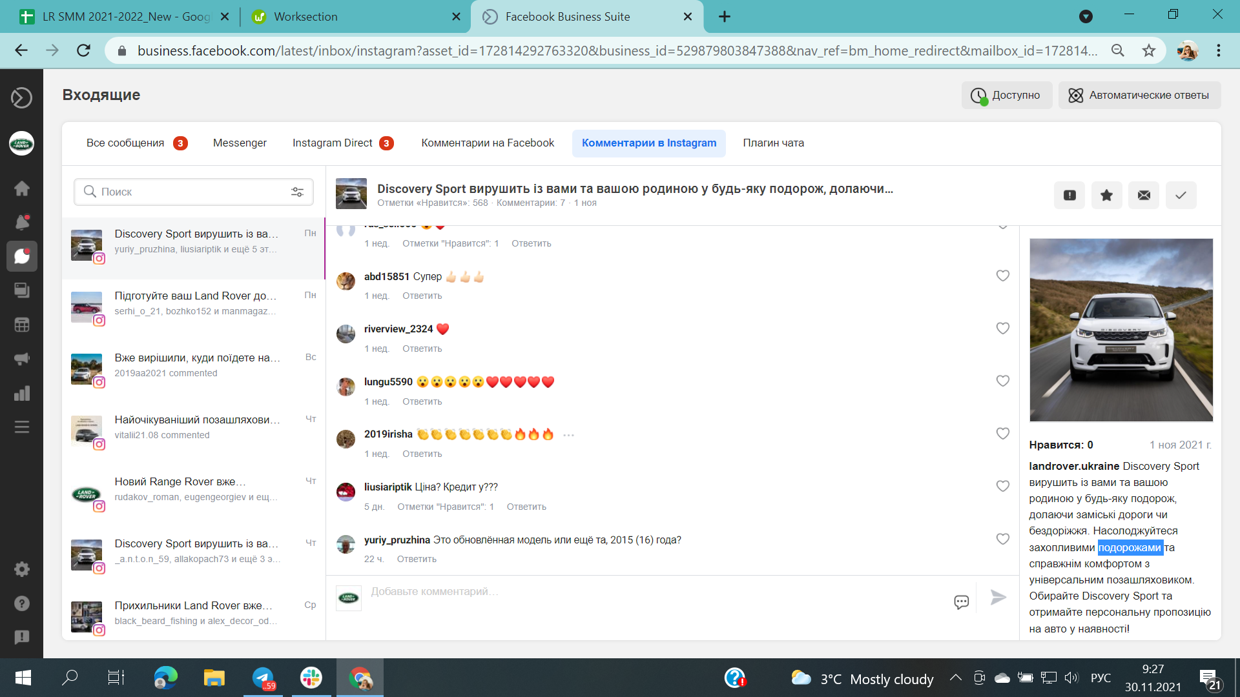The image size is (1240, 697).
Task: Open Insights bar chart icon
Action: pyautogui.click(x=21, y=393)
